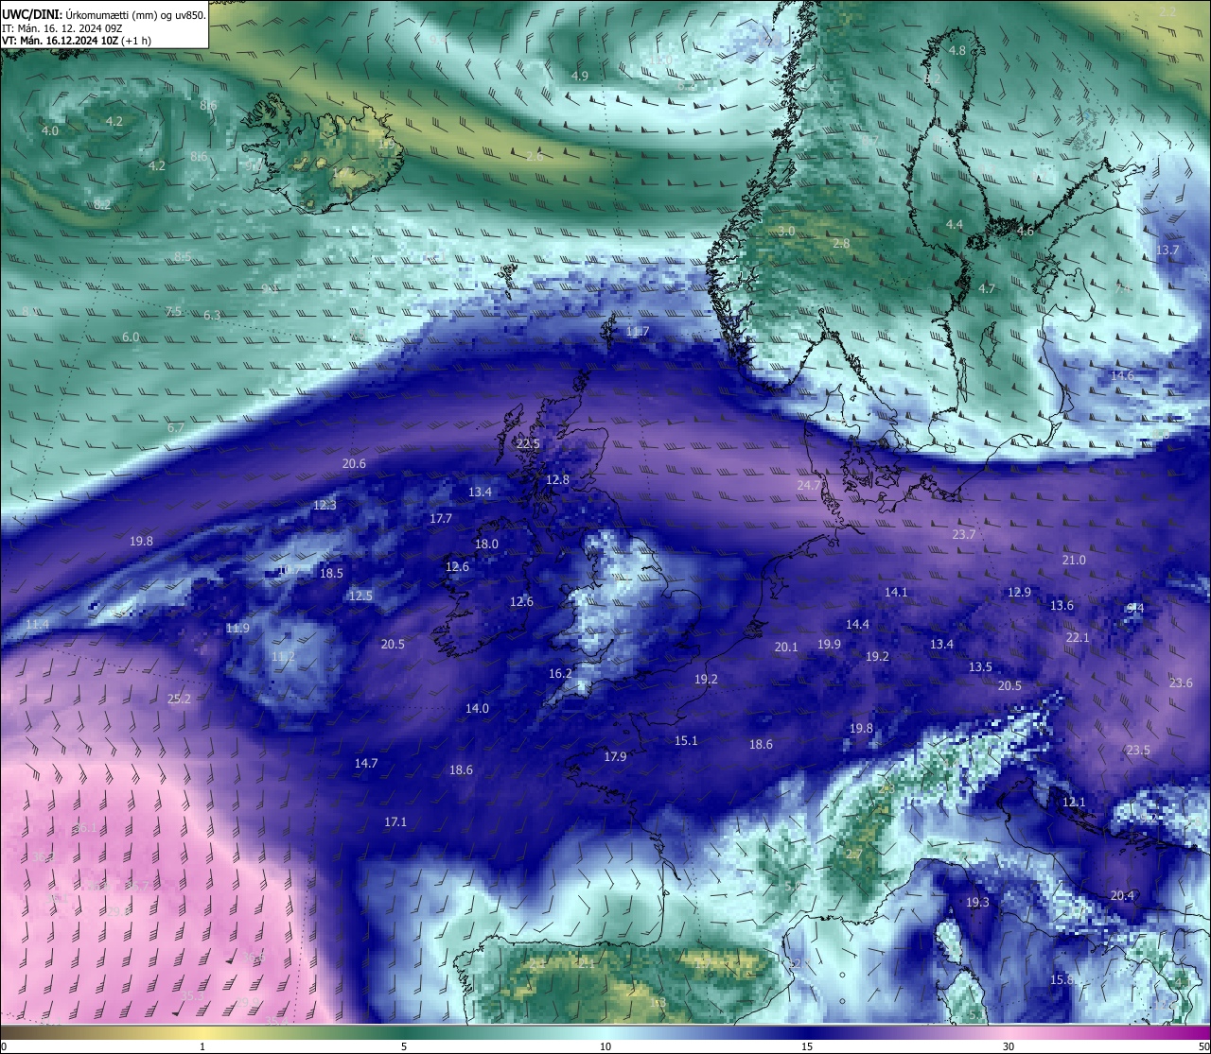1211x1054 pixels.
Task: Click the 13.5 value on the map
Action: [x=980, y=667]
